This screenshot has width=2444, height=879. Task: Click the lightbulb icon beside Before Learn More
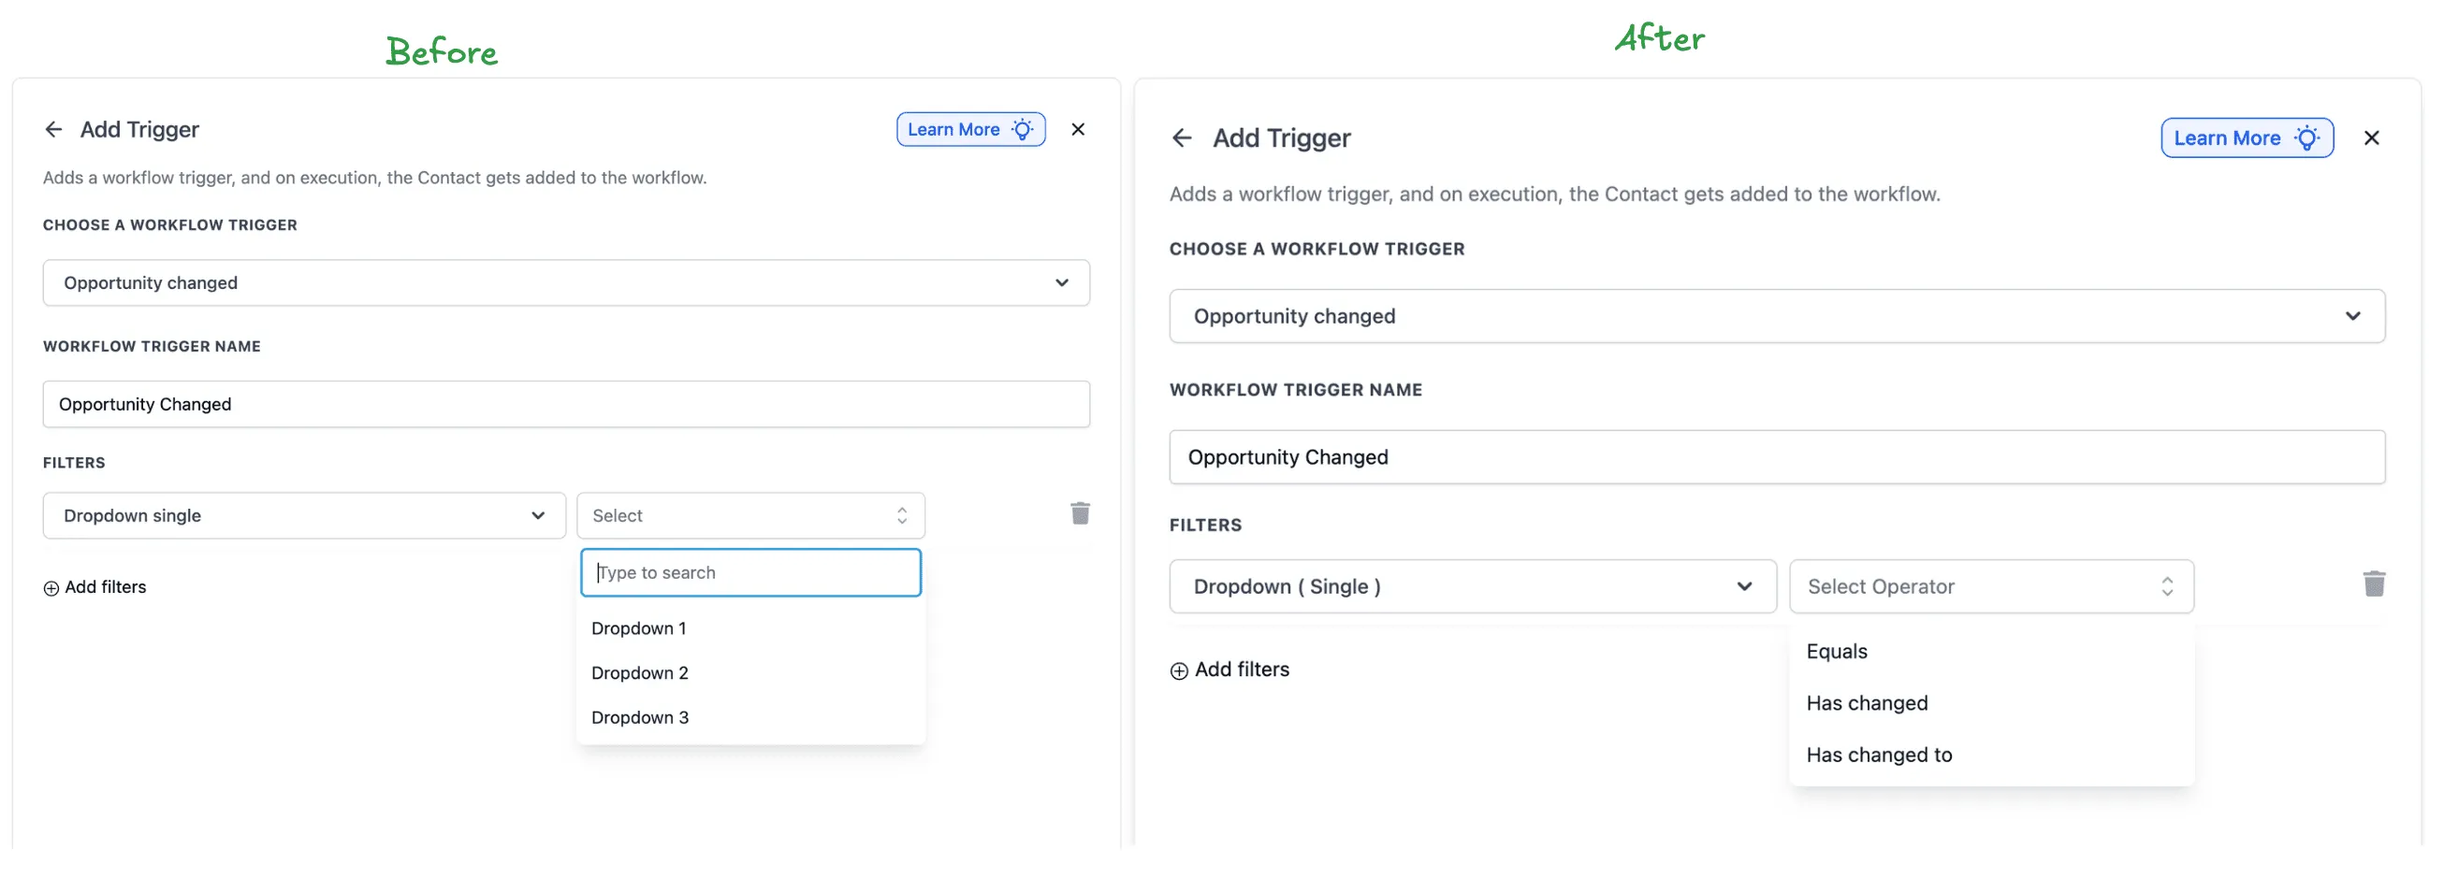point(1022,129)
